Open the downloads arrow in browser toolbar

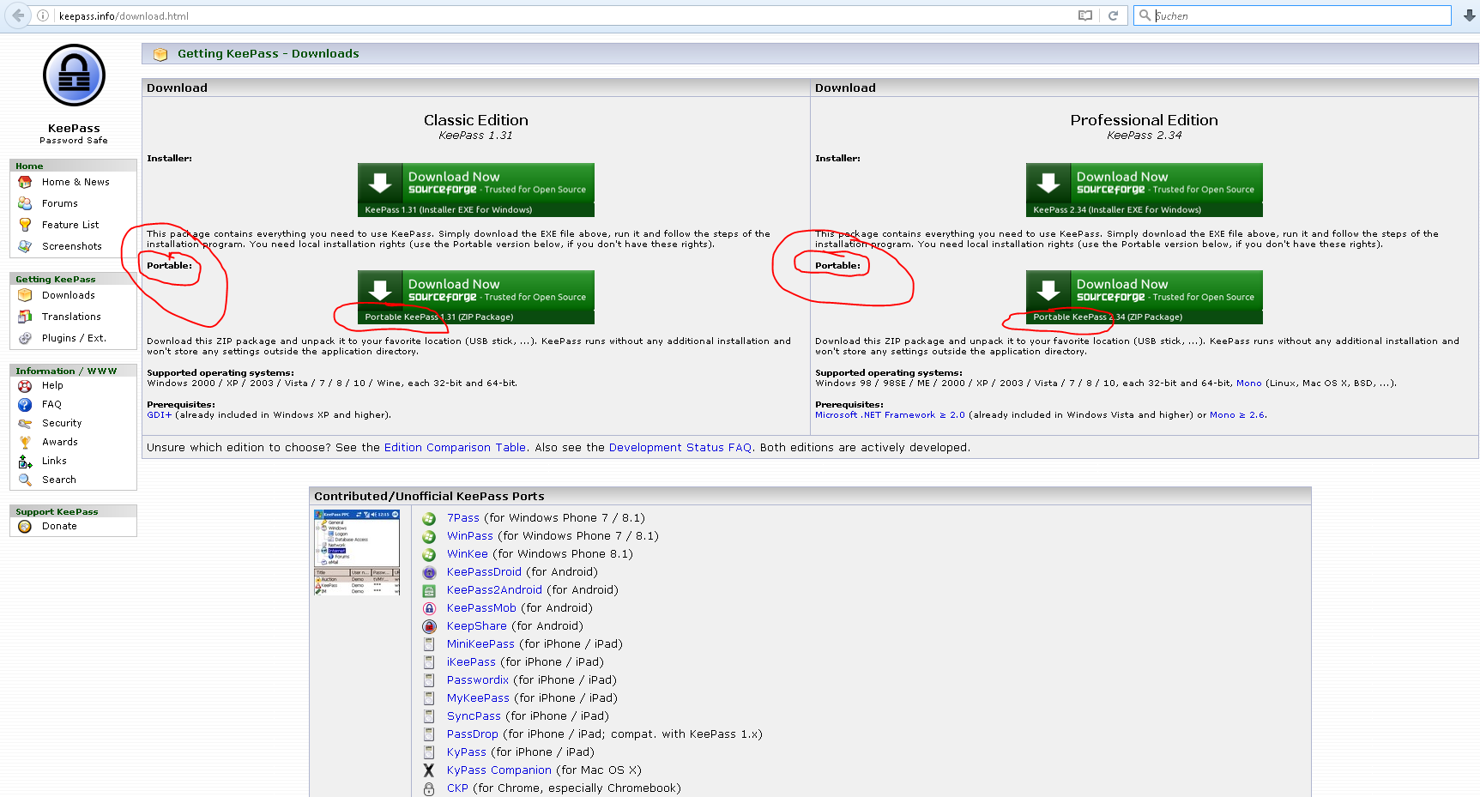1470,15
